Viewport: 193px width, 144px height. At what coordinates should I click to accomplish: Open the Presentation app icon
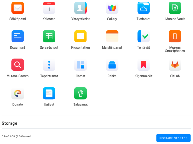[81, 36]
